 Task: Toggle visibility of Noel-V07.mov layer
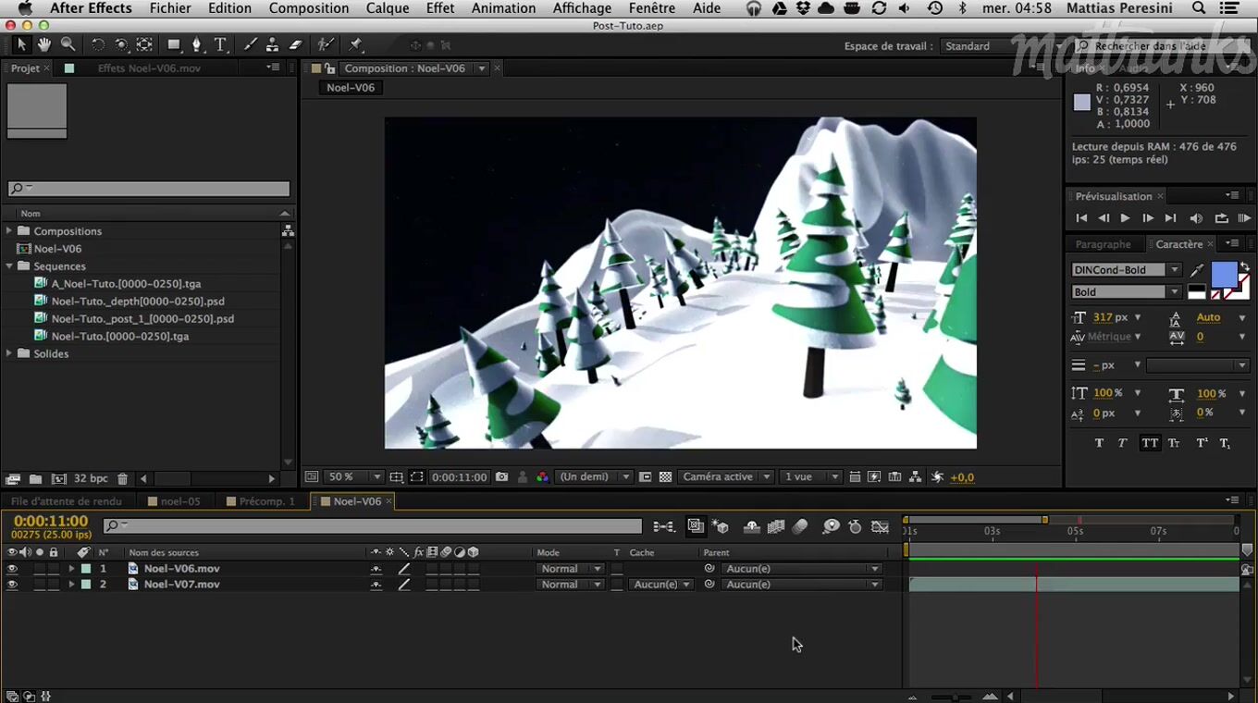pyautogui.click(x=12, y=585)
